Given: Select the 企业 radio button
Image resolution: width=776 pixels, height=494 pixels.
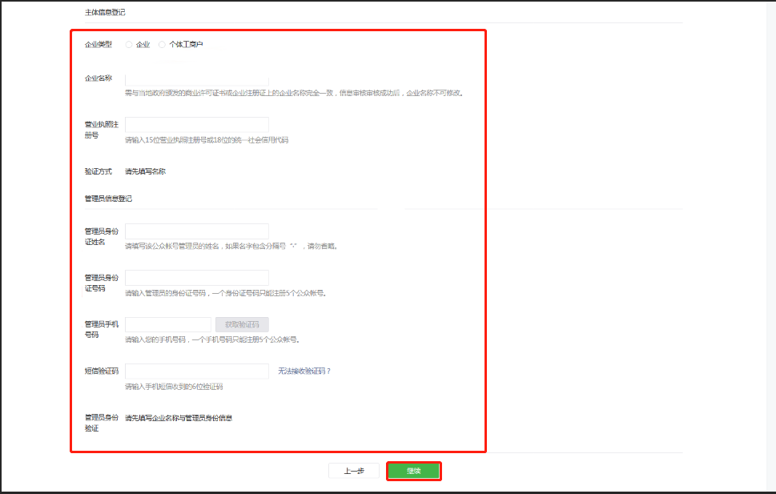Looking at the screenshot, I should pyautogui.click(x=129, y=45).
